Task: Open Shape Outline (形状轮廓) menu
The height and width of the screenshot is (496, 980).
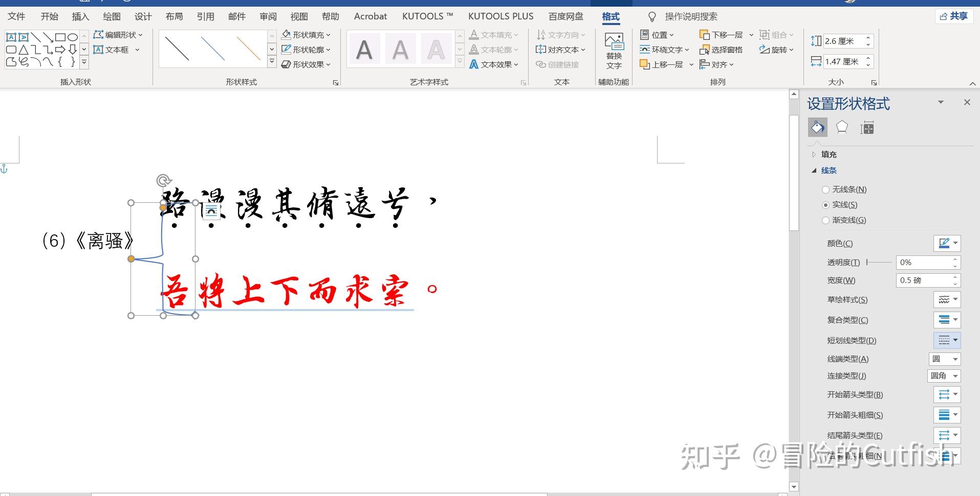Action: [306, 50]
